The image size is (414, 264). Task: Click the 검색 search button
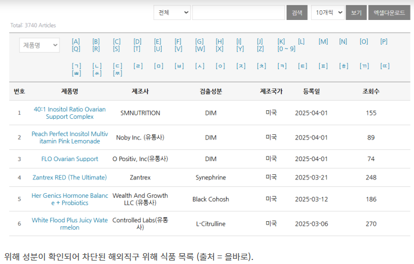click(297, 13)
